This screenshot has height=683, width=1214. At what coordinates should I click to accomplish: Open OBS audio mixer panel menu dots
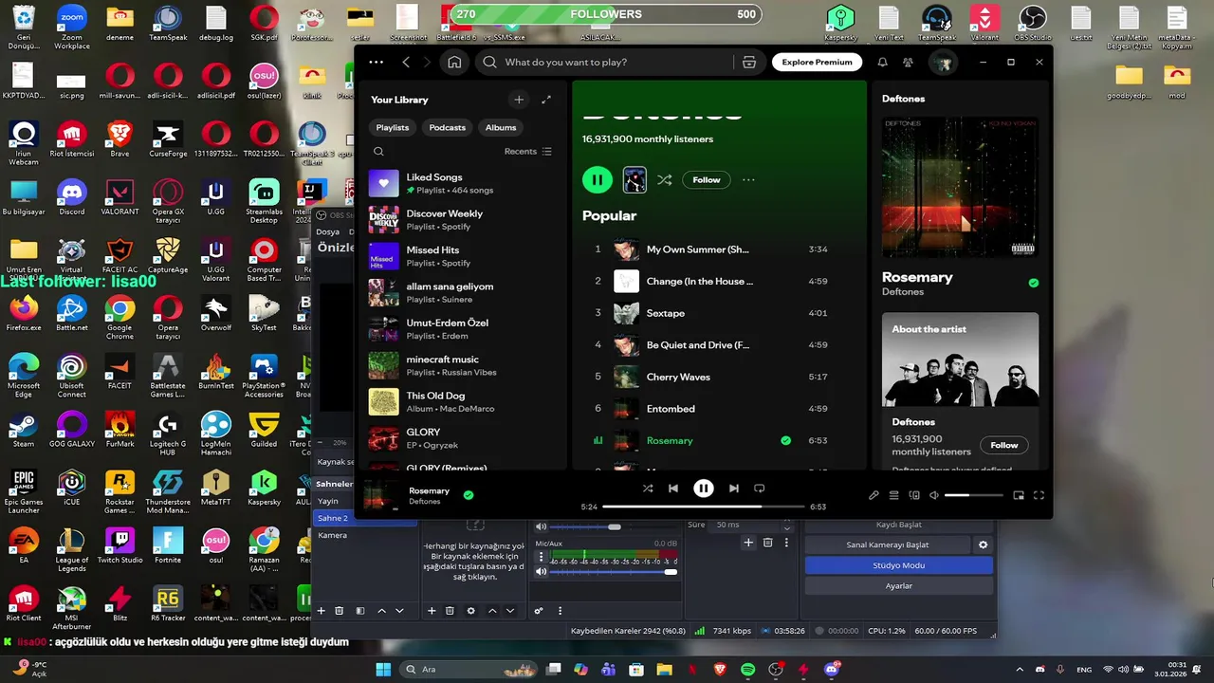click(x=560, y=611)
